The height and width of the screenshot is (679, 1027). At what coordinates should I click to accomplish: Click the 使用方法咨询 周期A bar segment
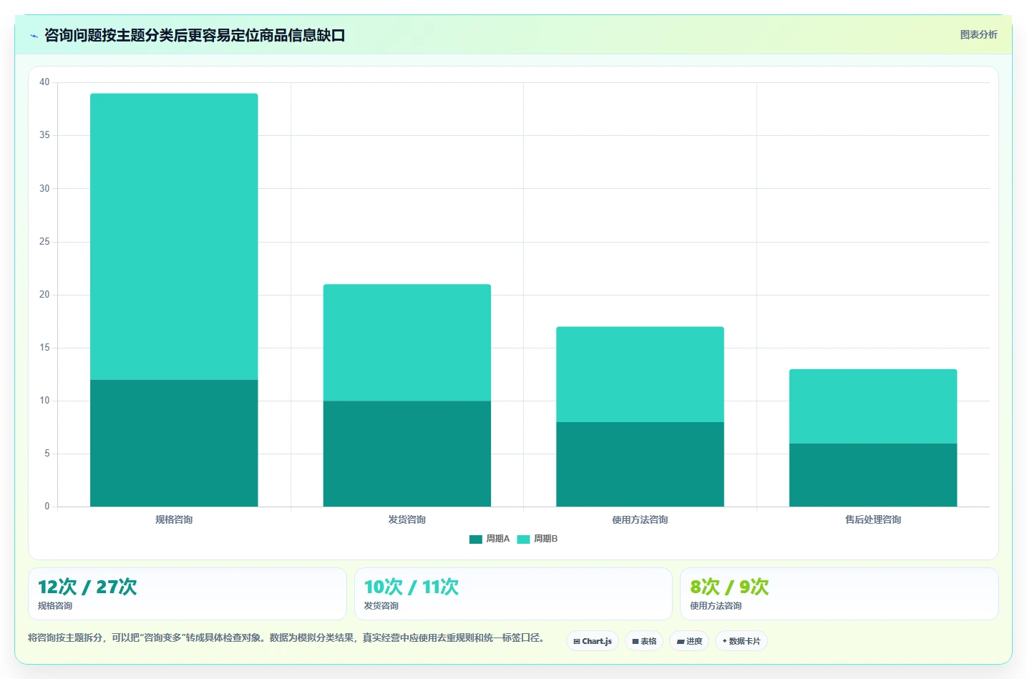[x=640, y=464]
